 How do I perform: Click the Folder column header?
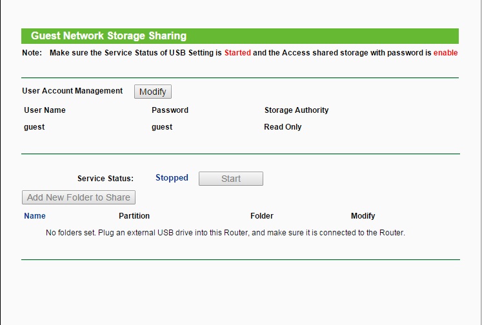[x=262, y=216]
